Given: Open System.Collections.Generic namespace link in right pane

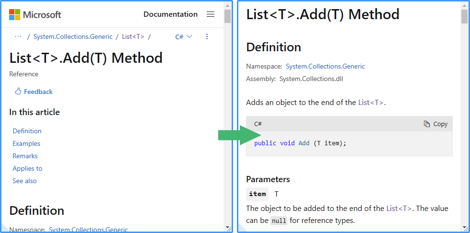Looking at the screenshot, I should click(325, 66).
